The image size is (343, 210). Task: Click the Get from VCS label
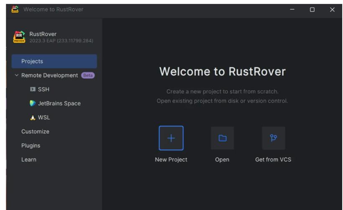pyautogui.click(x=273, y=159)
